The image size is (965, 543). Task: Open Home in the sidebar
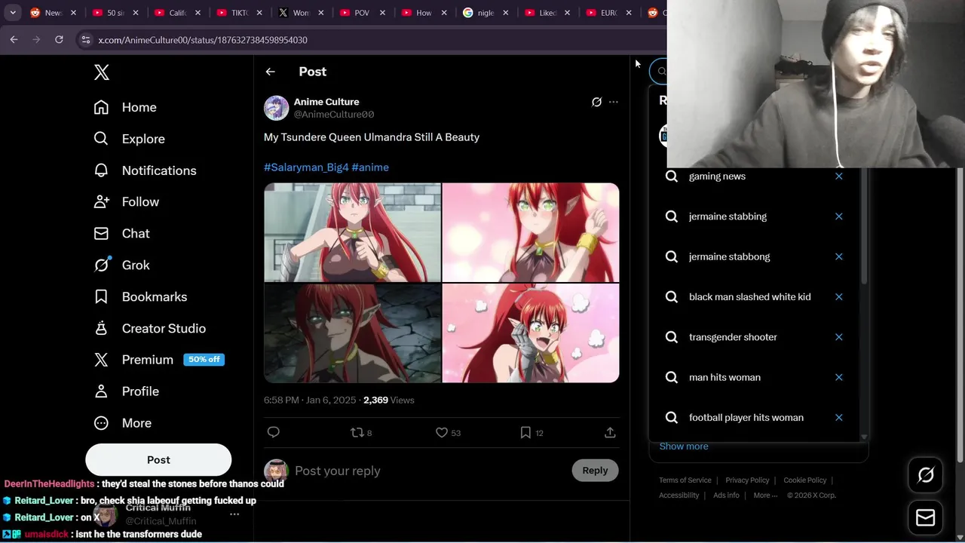[125, 107]
